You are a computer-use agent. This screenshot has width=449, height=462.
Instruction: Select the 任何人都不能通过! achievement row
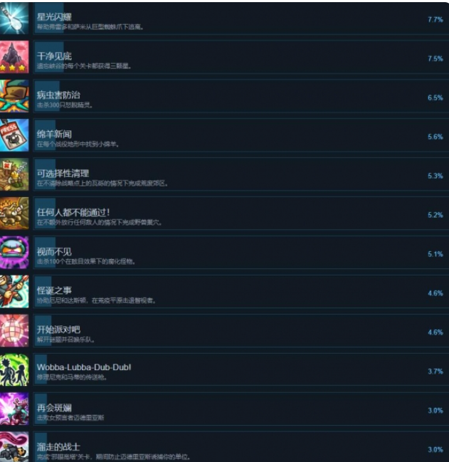241,214
